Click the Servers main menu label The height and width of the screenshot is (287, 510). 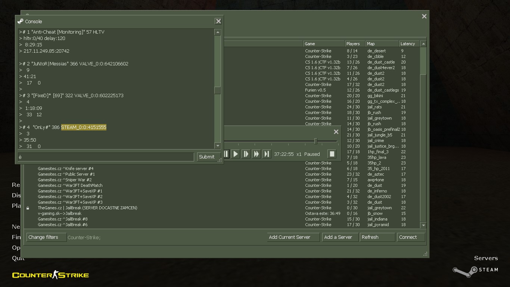[x=486, y=258]
